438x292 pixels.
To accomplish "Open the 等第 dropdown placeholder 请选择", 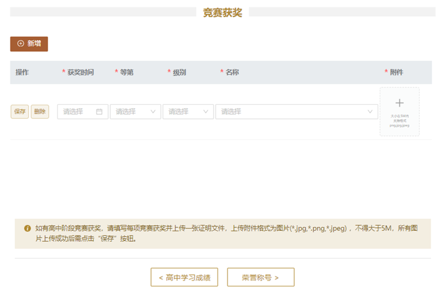I will click(127, 111).
